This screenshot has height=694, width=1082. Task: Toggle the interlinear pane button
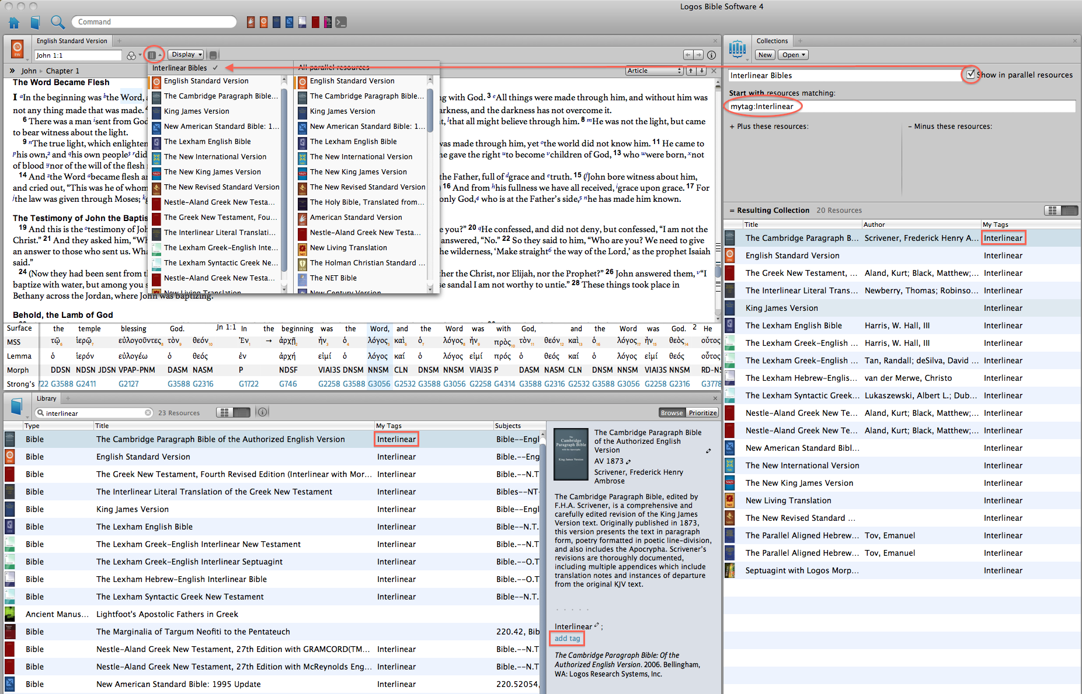[213, 55]
